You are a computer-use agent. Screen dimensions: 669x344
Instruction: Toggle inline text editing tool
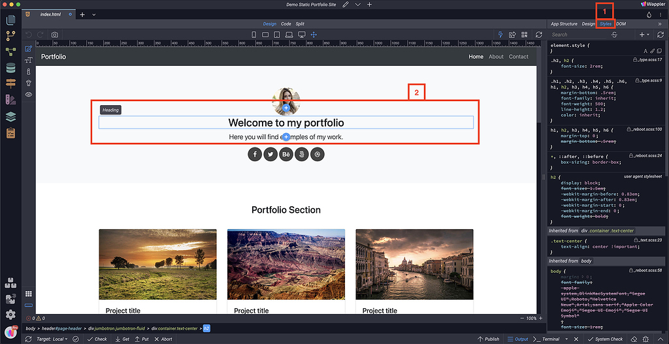click(x=29, y=60)
